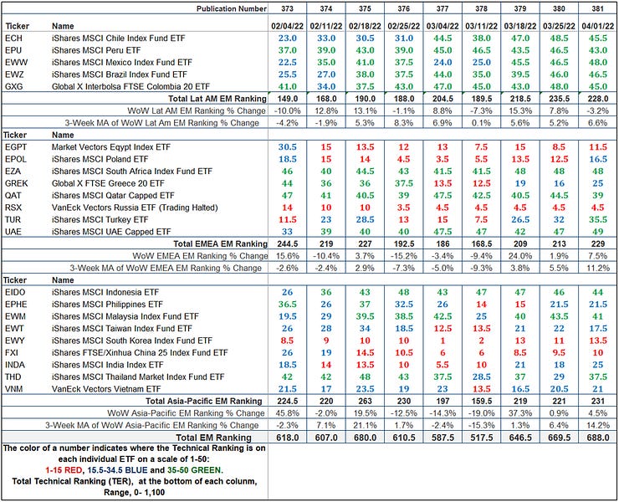Select the ECH ticker cell

click(x=14, y=38)
